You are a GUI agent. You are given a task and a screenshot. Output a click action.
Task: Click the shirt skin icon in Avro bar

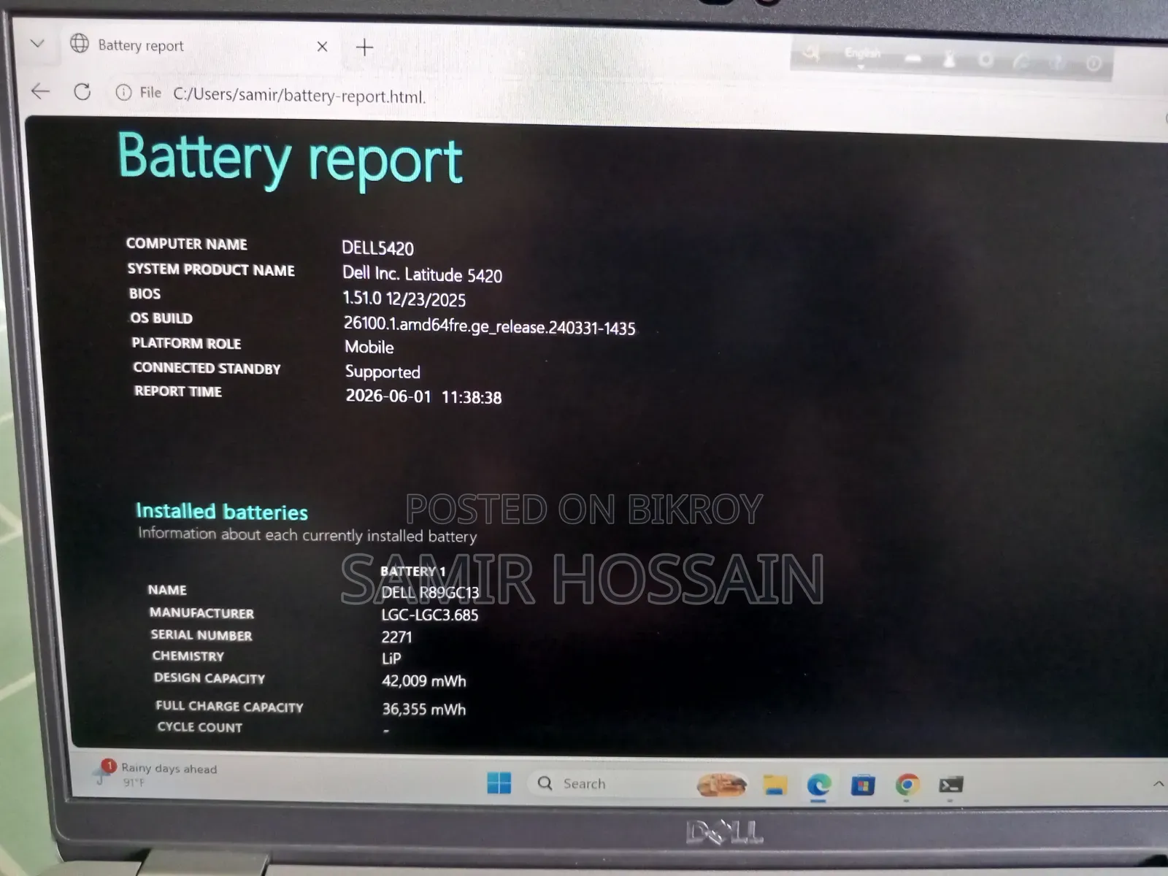tap(950, 60)
